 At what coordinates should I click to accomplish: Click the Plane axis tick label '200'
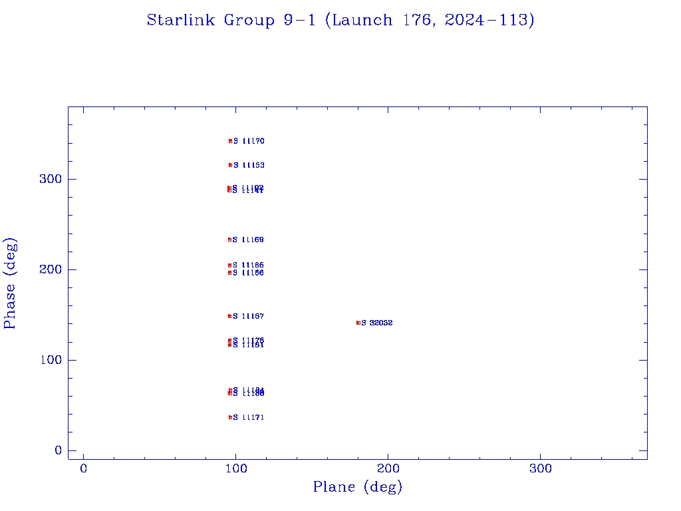click(388, 468)
